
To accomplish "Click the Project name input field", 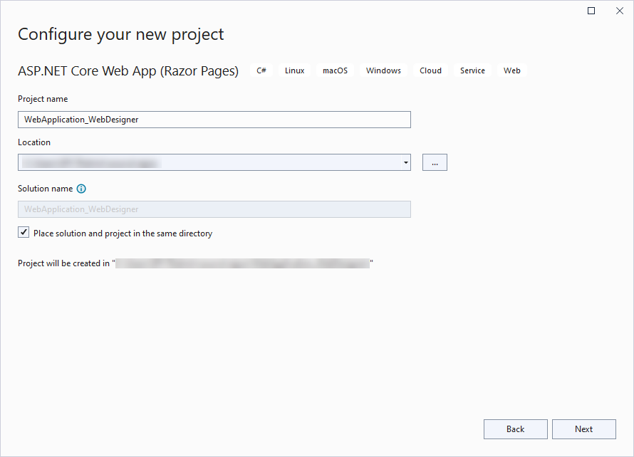I will 214,120.
